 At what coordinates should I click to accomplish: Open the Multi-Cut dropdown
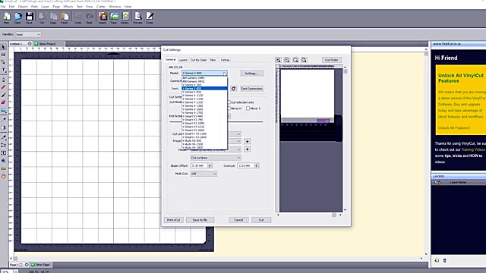204,174
